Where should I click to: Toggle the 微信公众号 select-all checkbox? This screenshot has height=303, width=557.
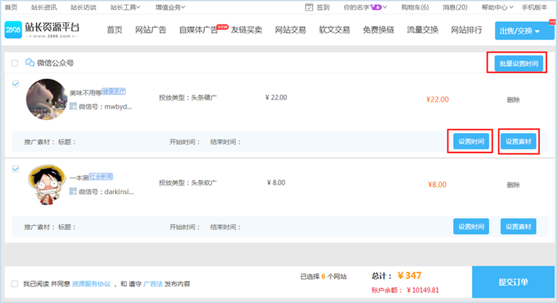[15, 63]
